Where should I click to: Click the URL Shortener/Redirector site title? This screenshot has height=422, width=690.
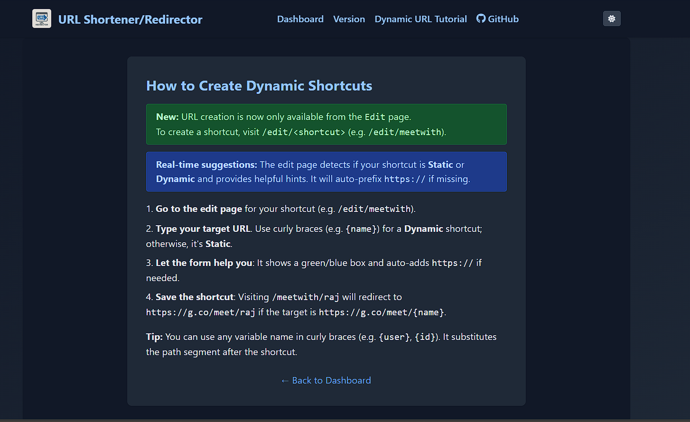[130, 19]
